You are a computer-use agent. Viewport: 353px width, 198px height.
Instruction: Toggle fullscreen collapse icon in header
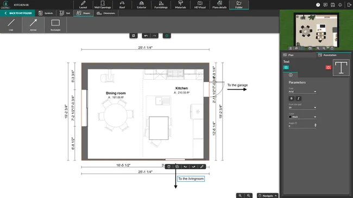340,5
